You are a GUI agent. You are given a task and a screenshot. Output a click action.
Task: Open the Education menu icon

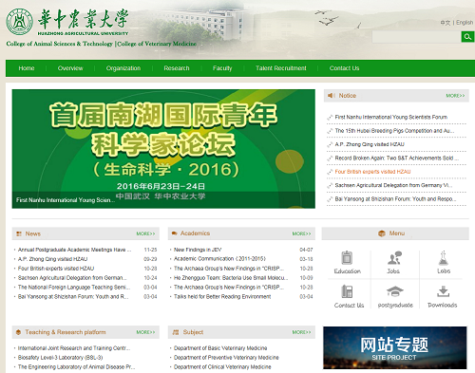click(347, 257)
